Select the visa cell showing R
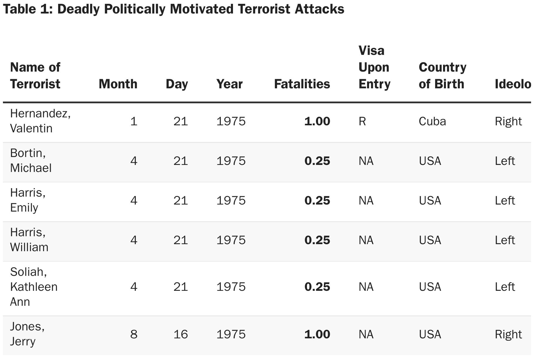This screenshot has width=534, height=358. pos(362,121)
